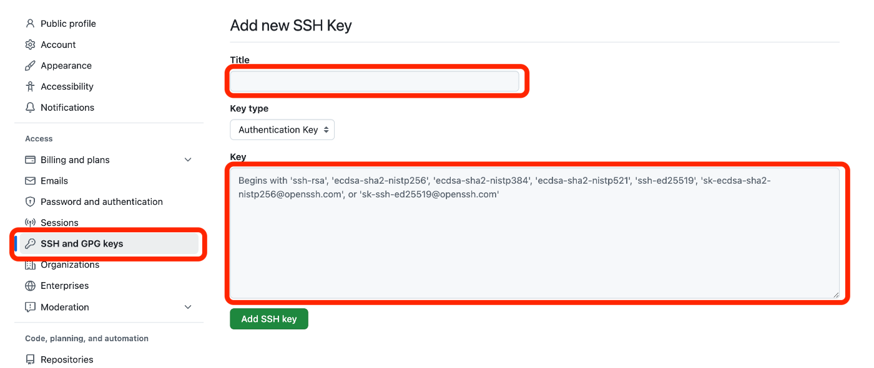Click the Organizations building icon
874x368 pixels.
[x=30, y=265]
